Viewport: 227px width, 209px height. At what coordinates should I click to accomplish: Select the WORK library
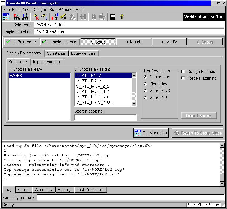point(39,75)
